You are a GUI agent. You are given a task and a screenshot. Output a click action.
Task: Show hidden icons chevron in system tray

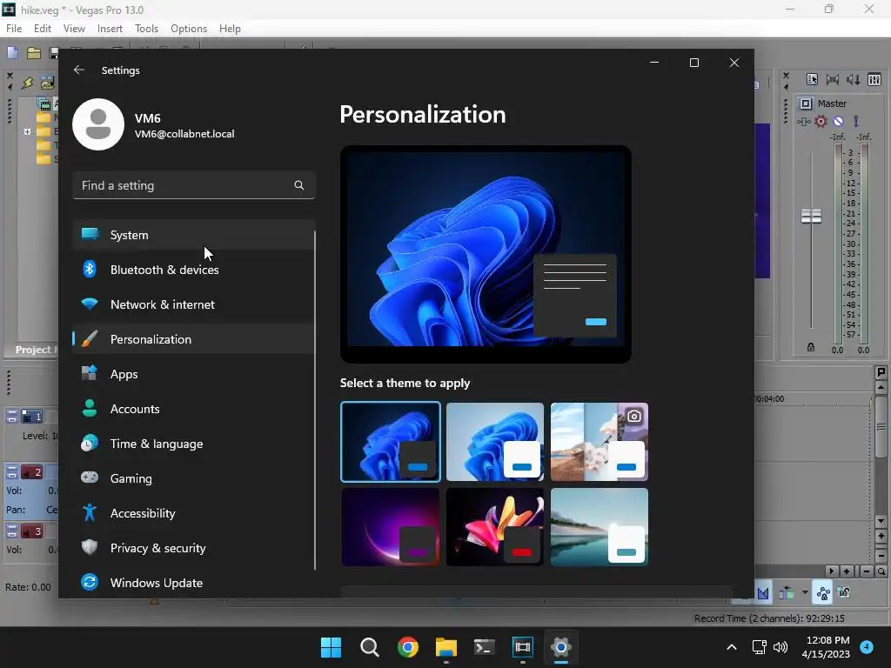pos(732,647)
